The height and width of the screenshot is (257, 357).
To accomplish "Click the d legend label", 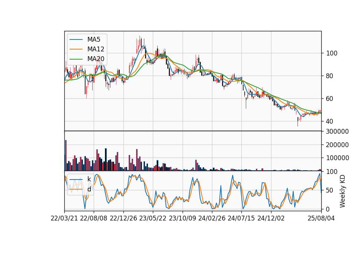I will coord(89,189).
